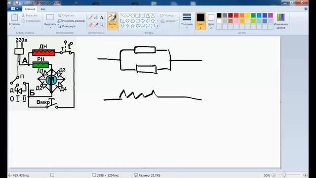The width and height of the screenshot is (316, 178).
Task: Open the Thickness (Толщина) dropdown
Action: [187, 21]
